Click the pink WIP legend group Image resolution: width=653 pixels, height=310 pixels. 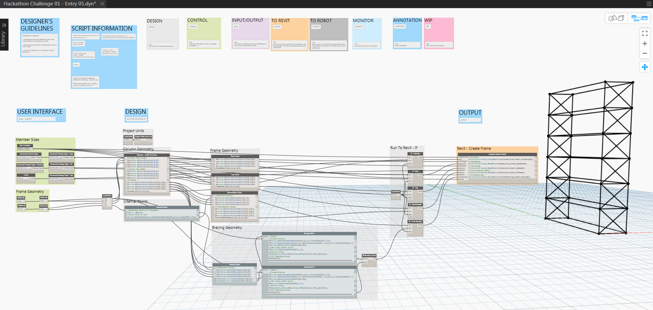click(439, 33)
